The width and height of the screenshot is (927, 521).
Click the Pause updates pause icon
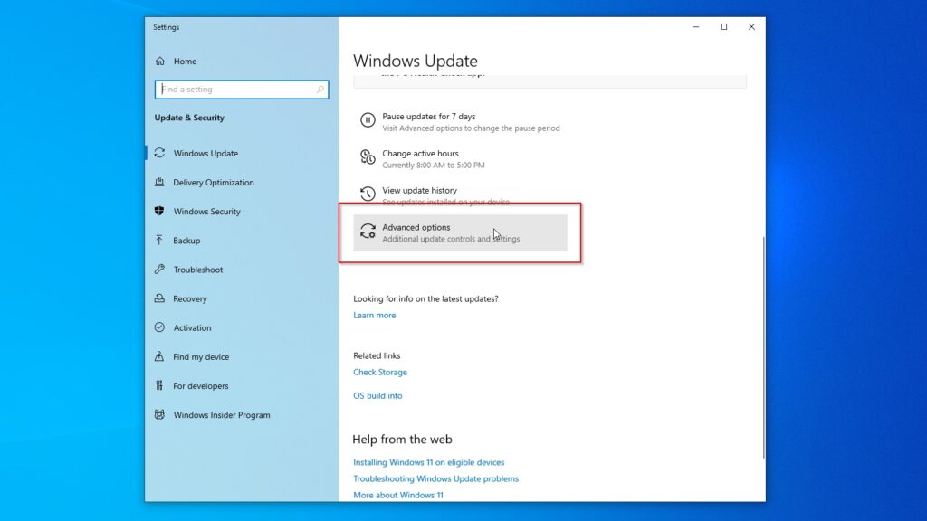368,121
